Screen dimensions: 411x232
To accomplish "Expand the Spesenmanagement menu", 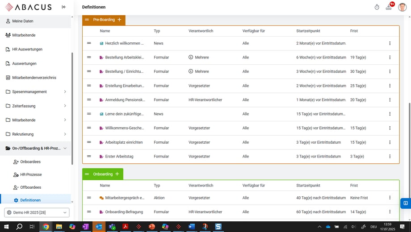I will (x=65, y=91).
